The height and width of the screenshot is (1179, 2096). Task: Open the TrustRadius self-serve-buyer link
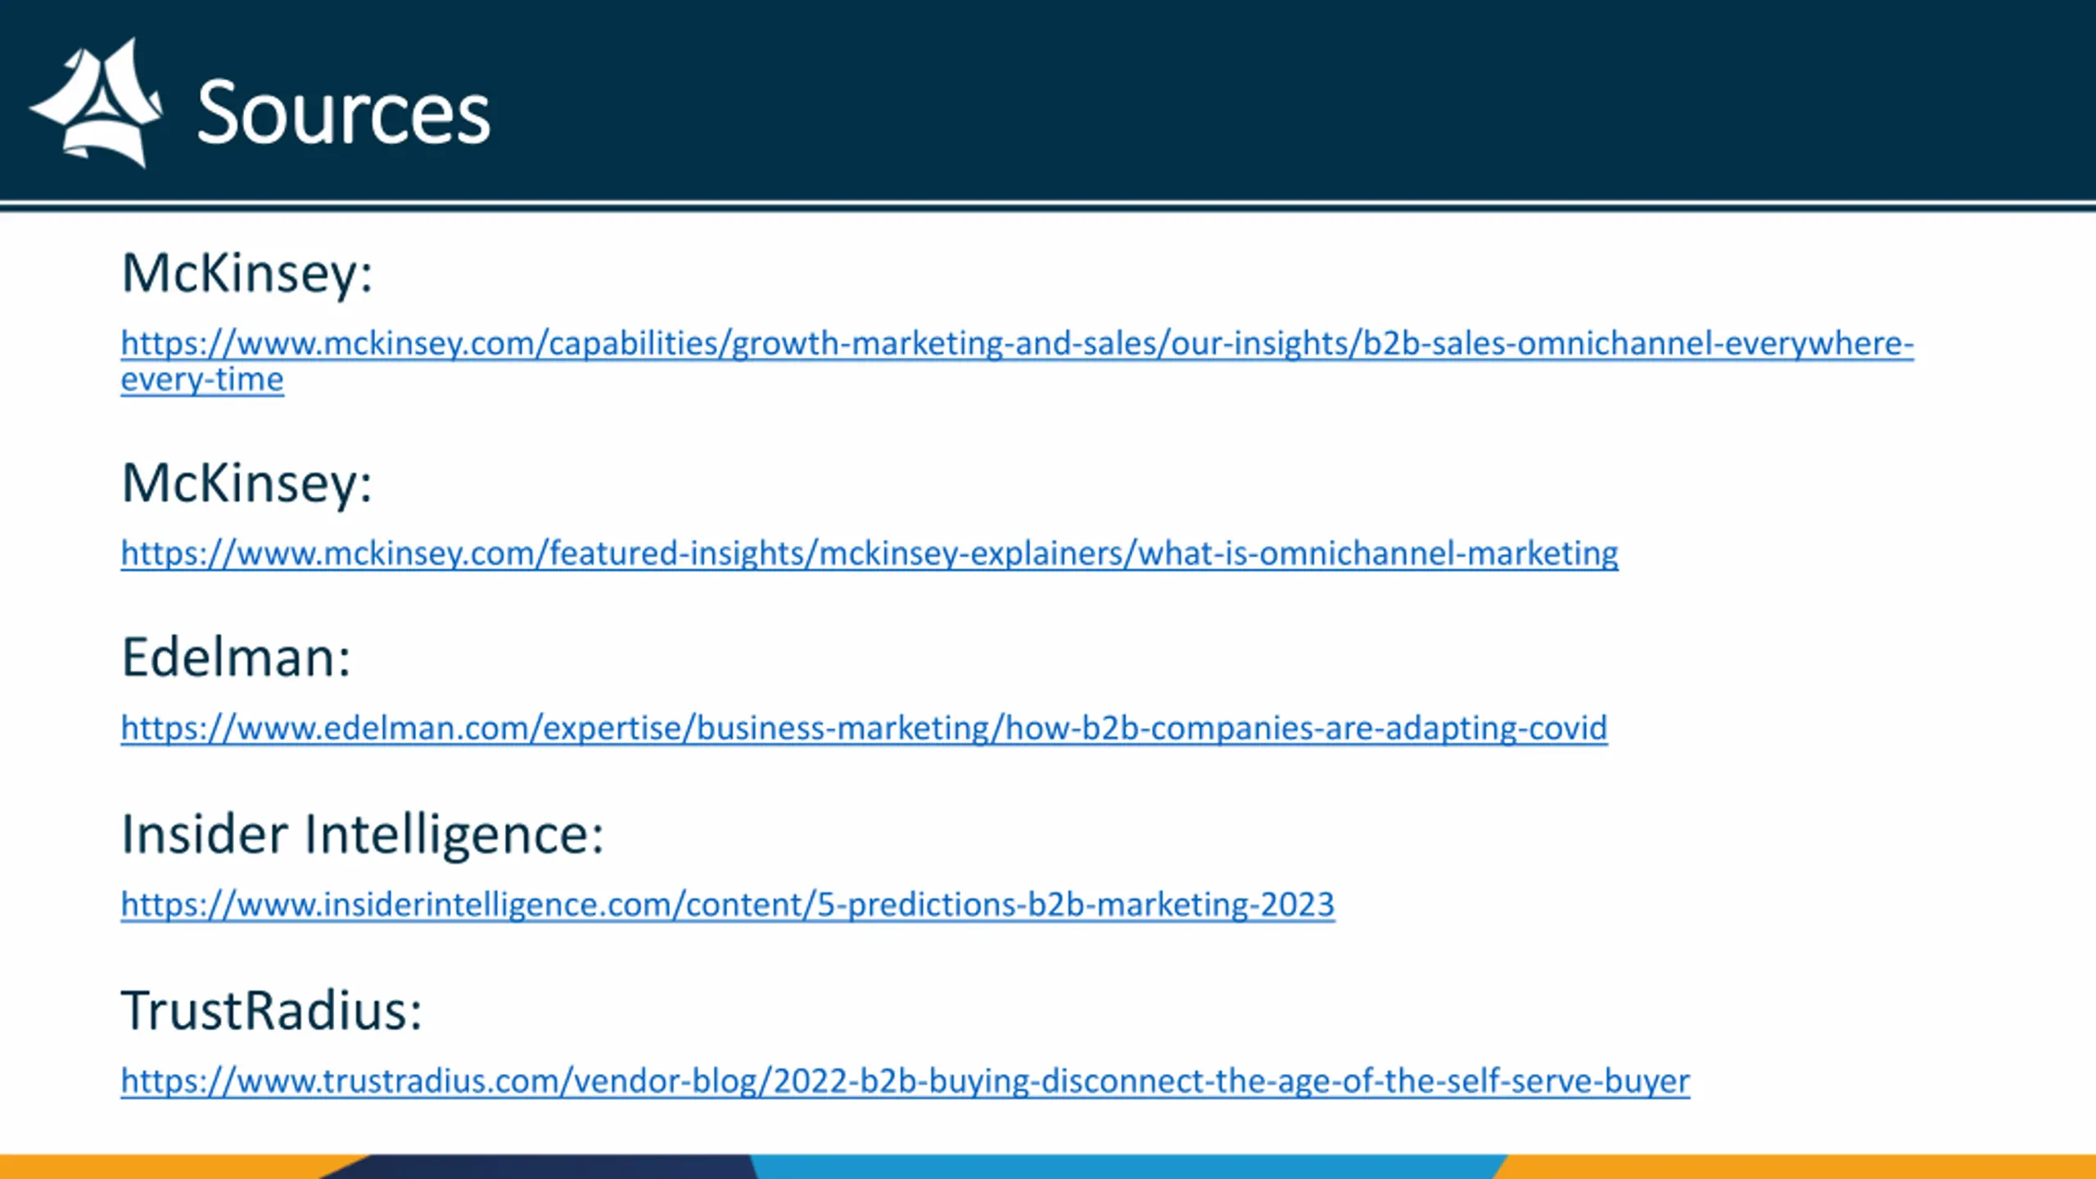coord(906,1082)
